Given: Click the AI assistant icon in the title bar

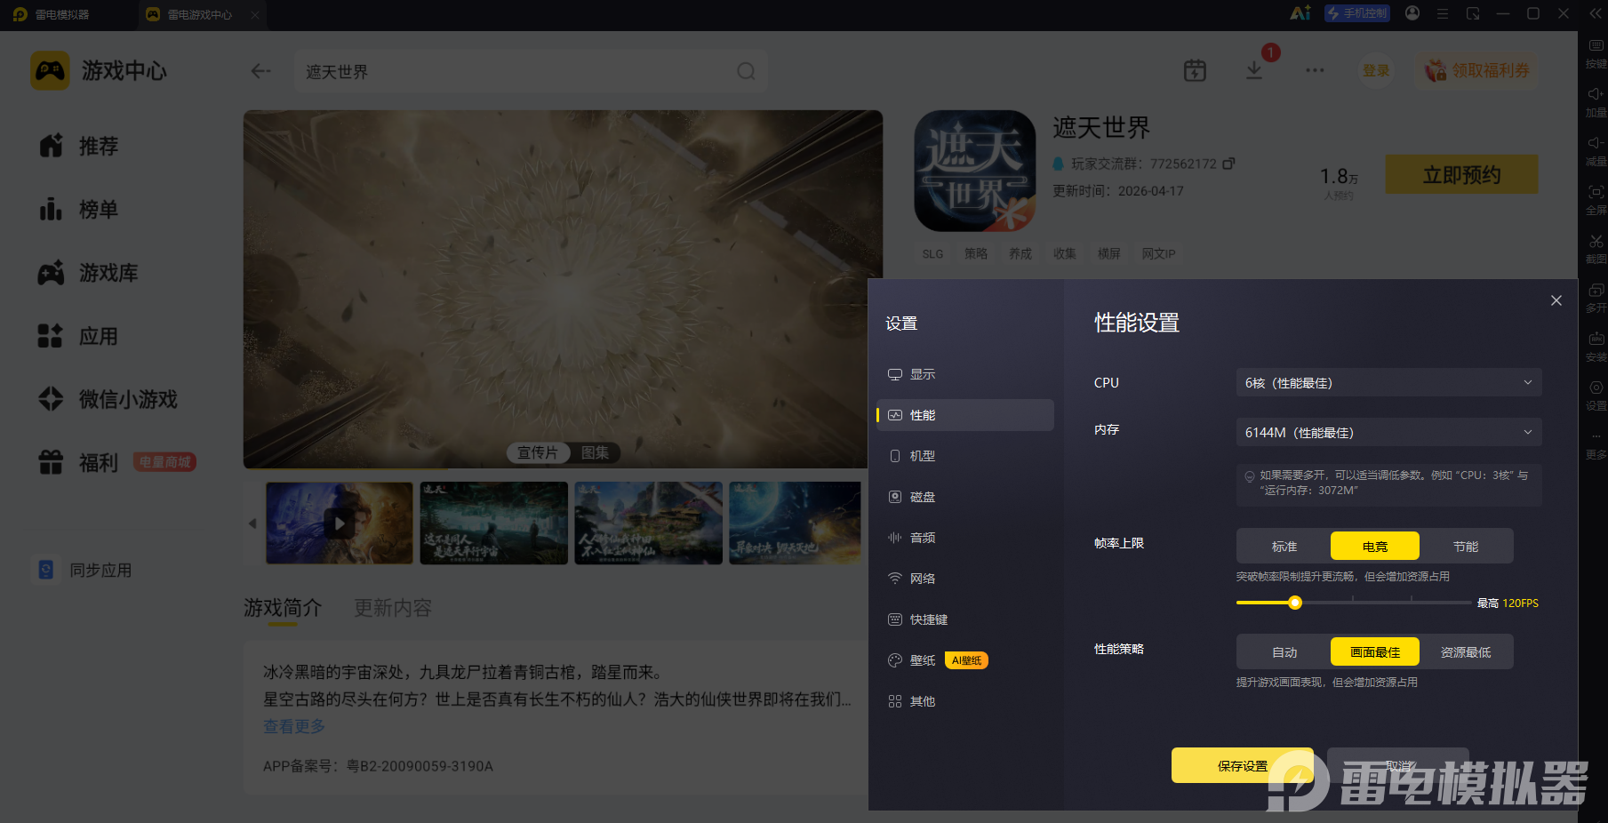Looking at the screenshot, I should (1300, 13).
